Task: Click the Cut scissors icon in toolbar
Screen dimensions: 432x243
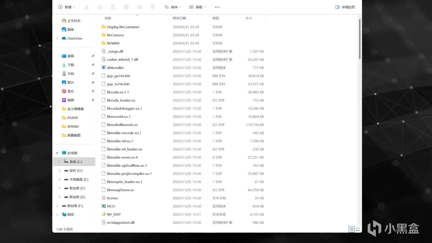Action: 86,7
